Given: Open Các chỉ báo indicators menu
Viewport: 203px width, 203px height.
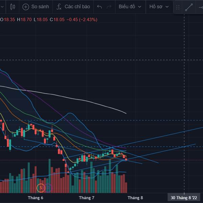Looking at the screenshot, I should [73, 7].
